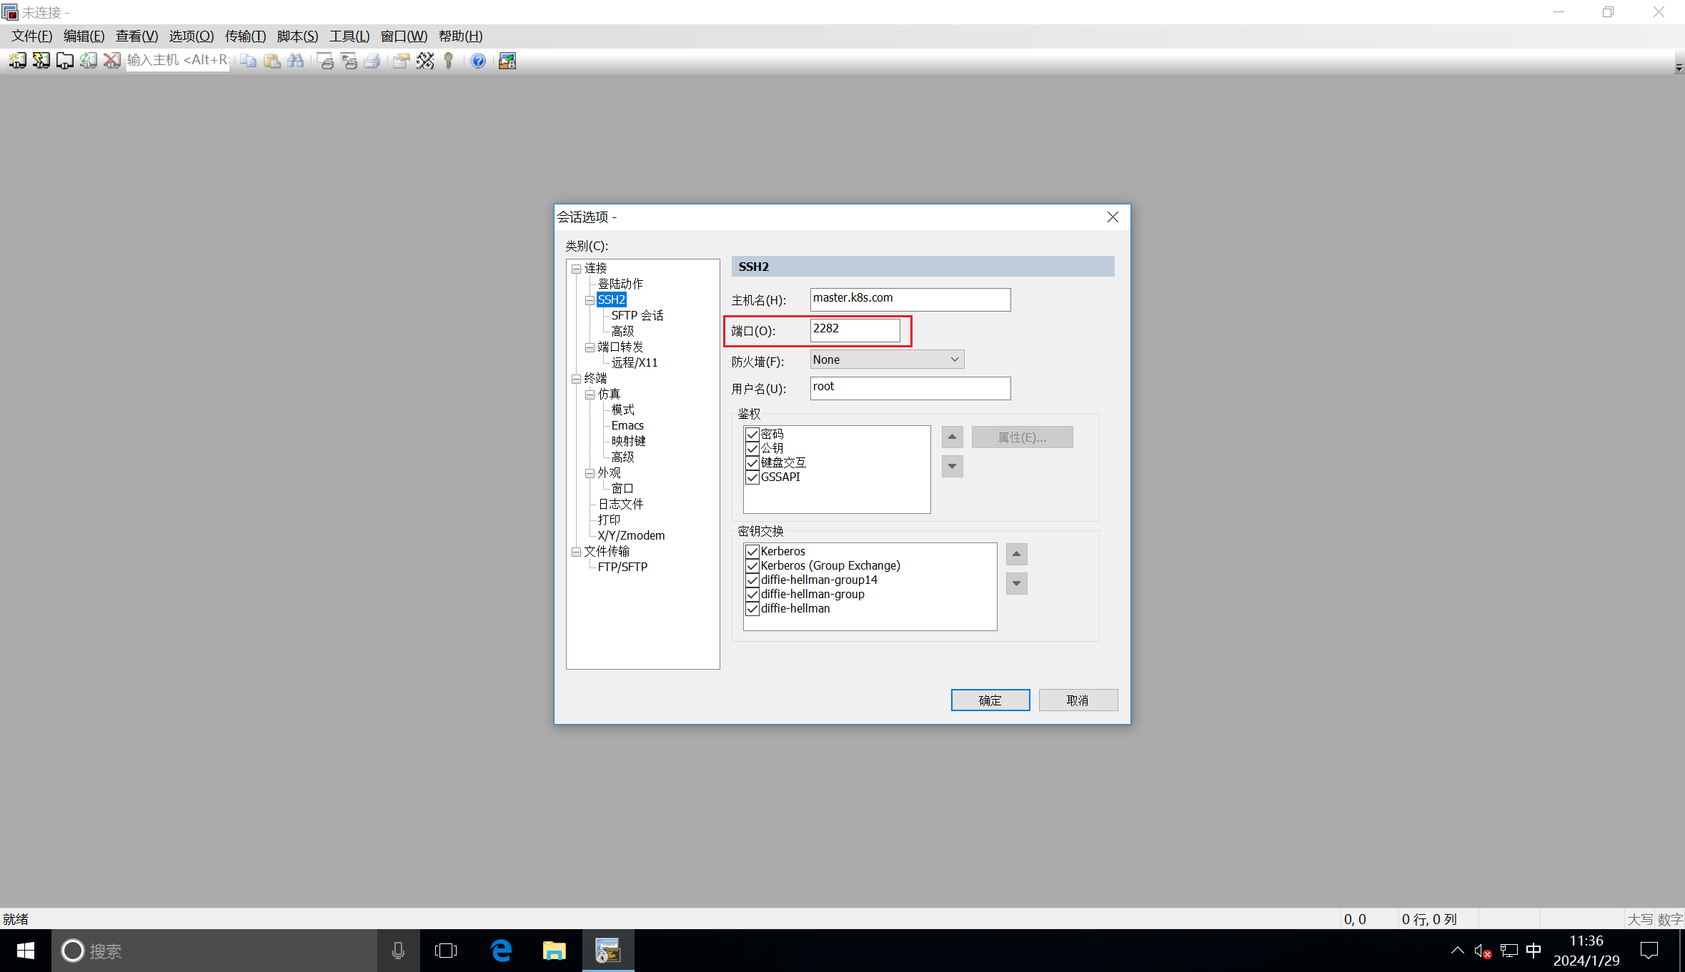Open the Session Options toolbar icon
1685x972 pixels.
pos(402,61)
